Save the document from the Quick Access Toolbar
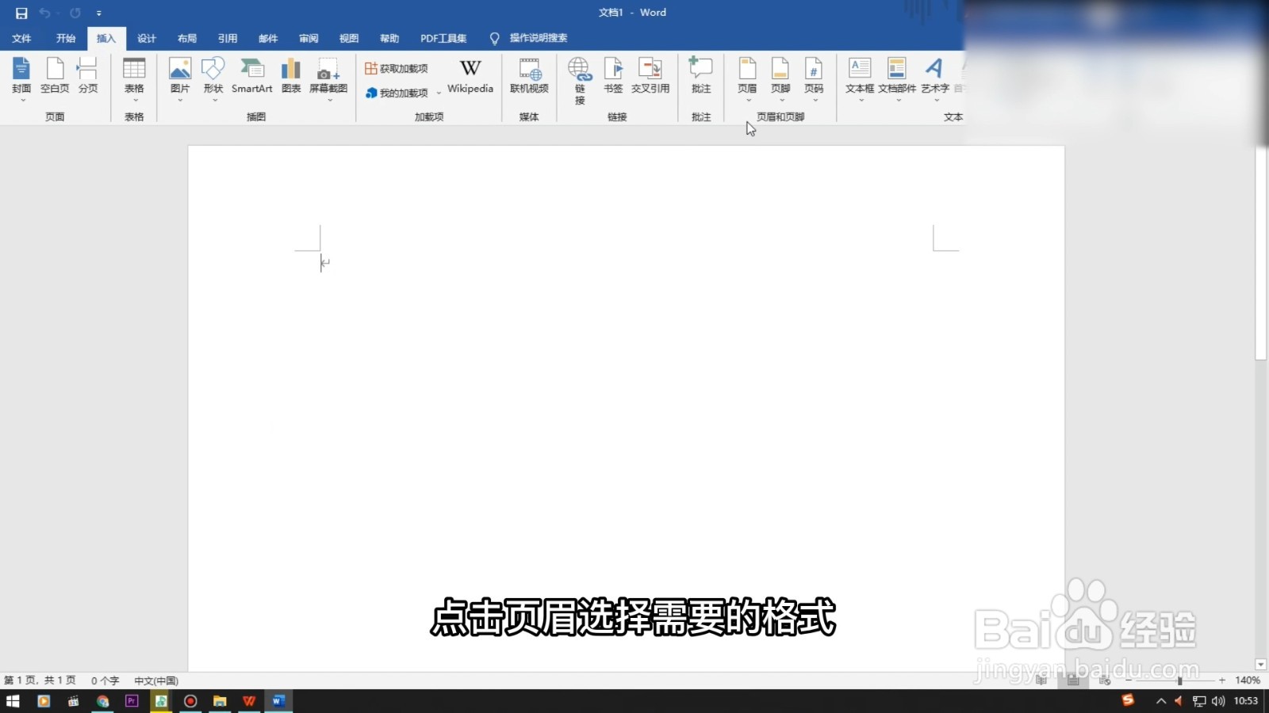The image size is (1269, 713). click(21, 13)
